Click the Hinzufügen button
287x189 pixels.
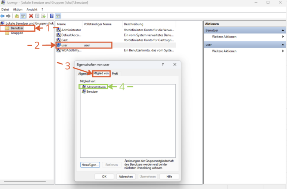[90, 164]
